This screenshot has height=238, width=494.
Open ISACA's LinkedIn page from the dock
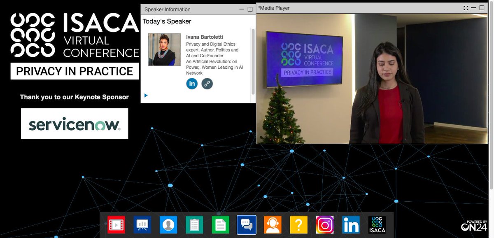pyautogui.click(x=351, y=224)
